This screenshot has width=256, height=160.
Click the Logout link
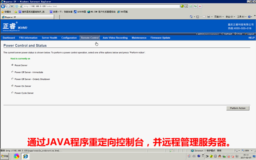click(250, 34)
